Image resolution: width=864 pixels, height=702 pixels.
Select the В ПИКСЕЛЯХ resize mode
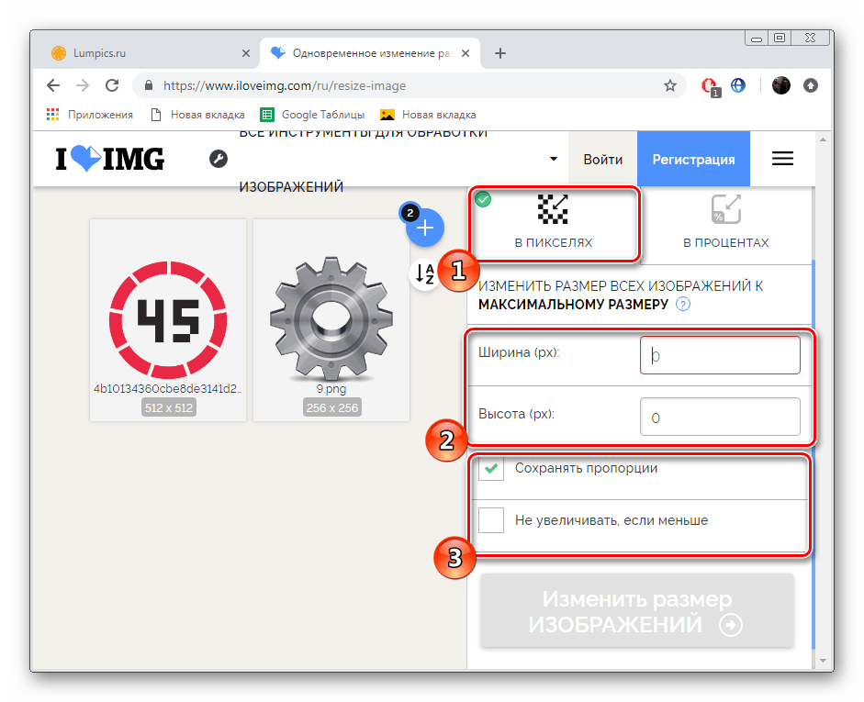[x=554, y=224]
